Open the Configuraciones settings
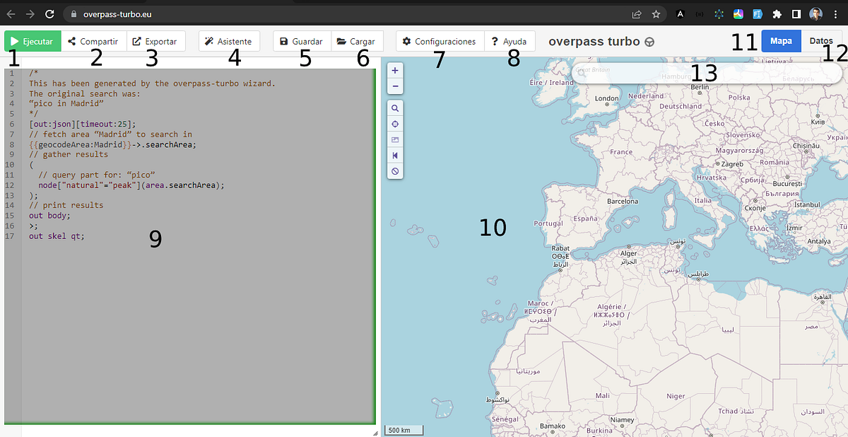Viewport: 848px width, 437px height. (x=440, y=41)
